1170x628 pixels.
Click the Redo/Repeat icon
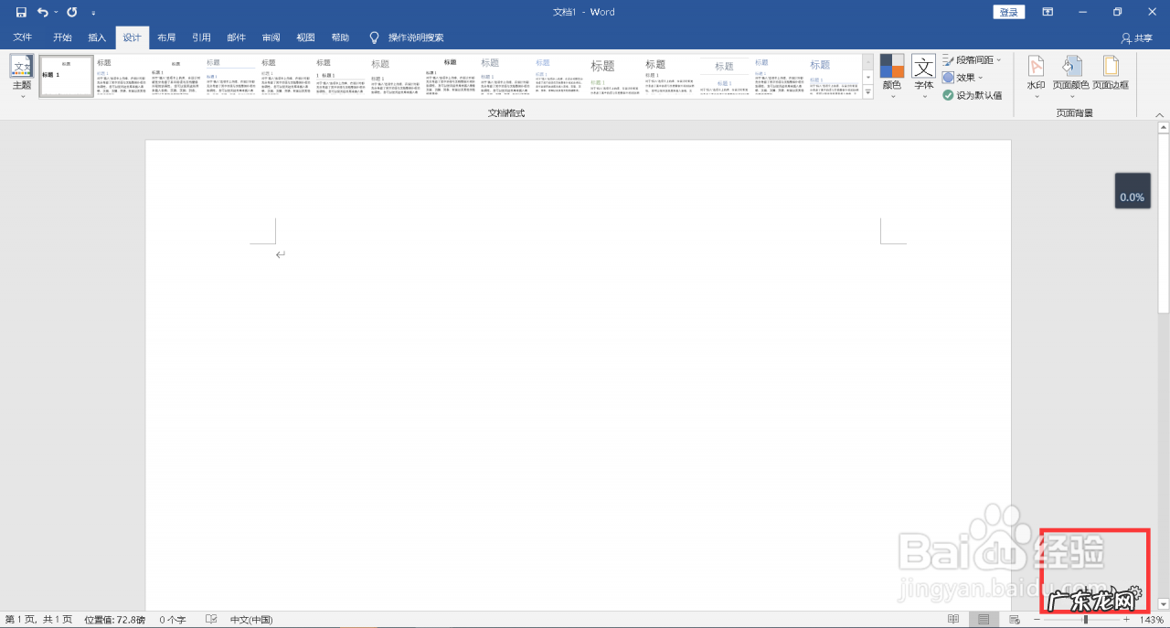[71, 13]
